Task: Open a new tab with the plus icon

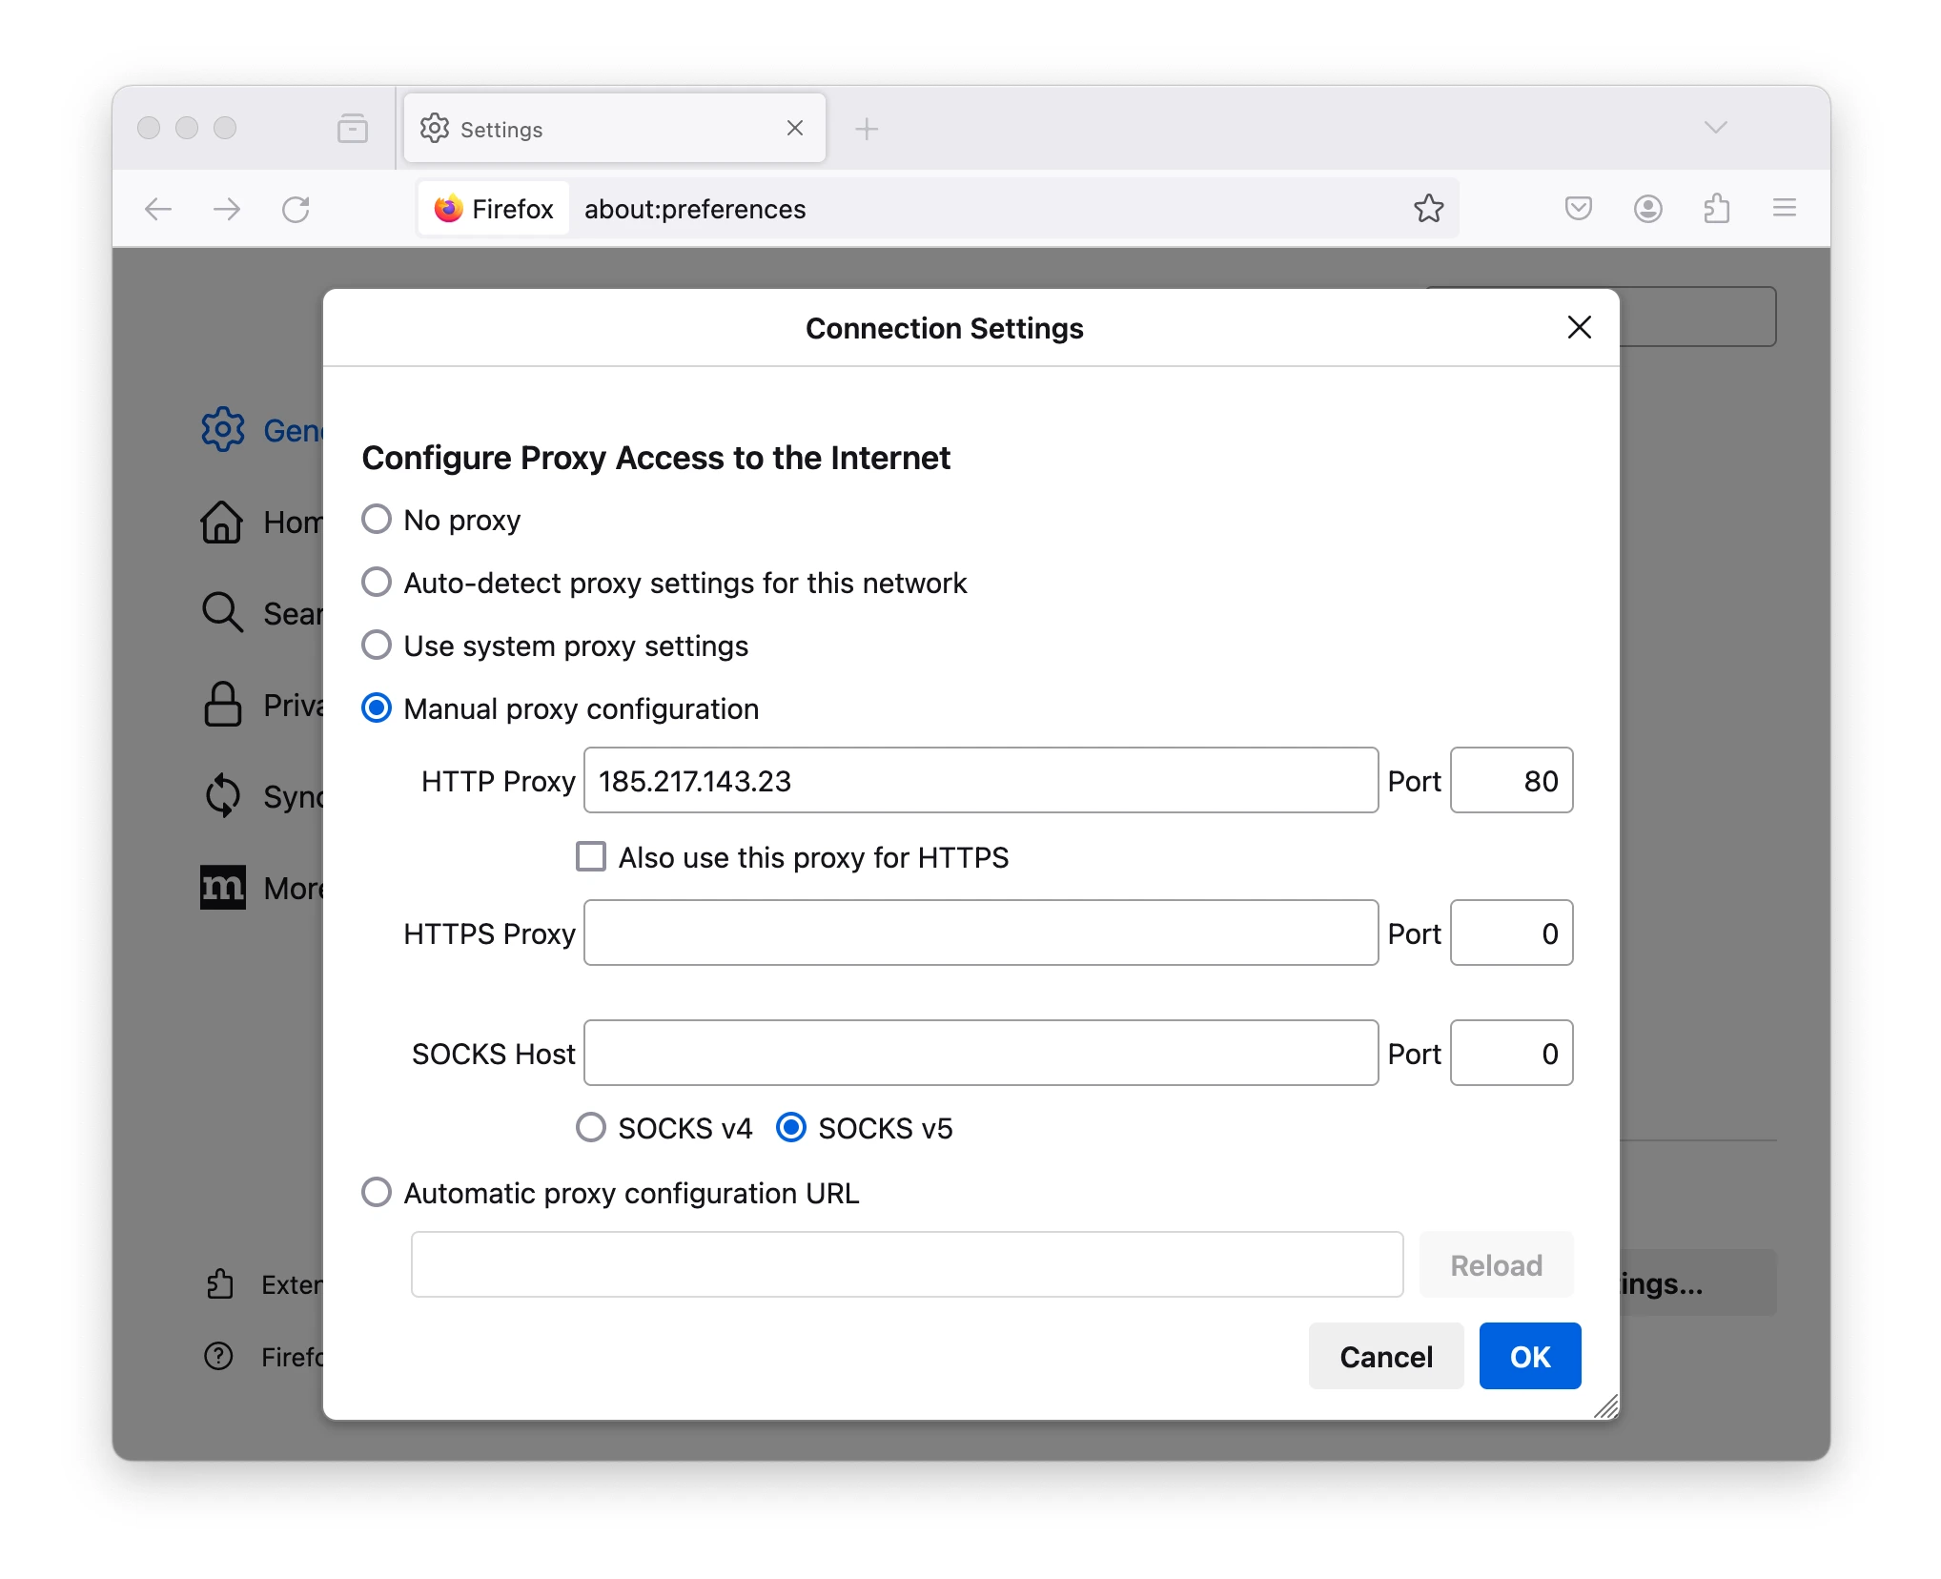Action: (867, 129)
